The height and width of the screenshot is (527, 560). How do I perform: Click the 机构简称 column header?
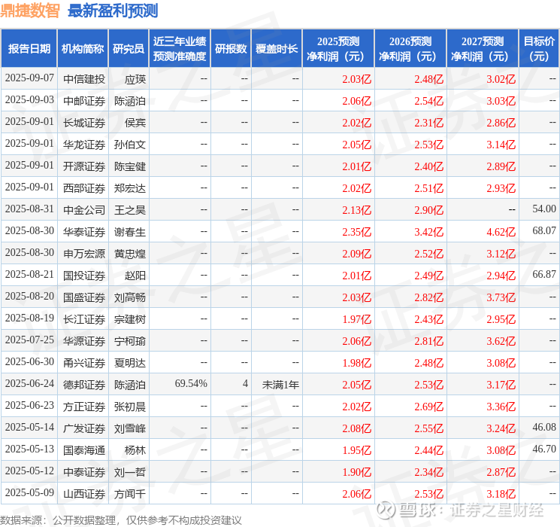(x=83, y=49)
